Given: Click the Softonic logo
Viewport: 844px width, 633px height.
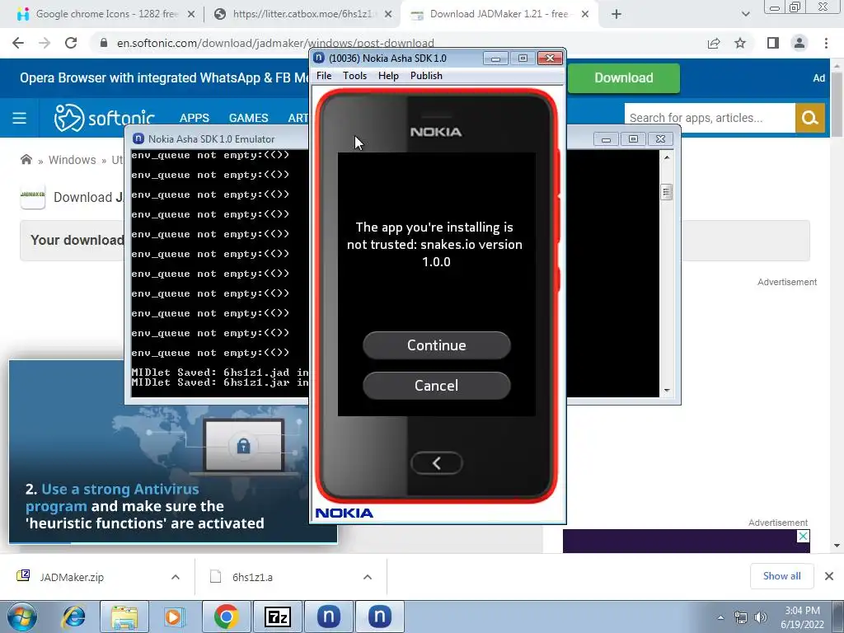Looking at the screenshot, I should pos(104,117).
